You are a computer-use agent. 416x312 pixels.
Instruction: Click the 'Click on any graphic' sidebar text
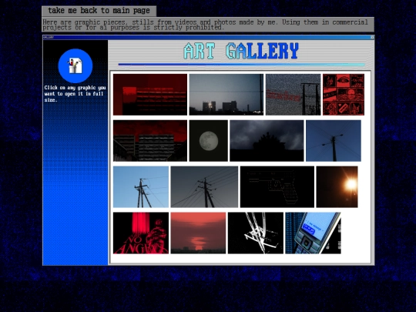pyautogui.click(x=75, y=94)
